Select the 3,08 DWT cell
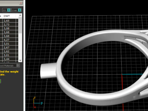This screenshot has width=148, height=111. [x=9, y=28]
